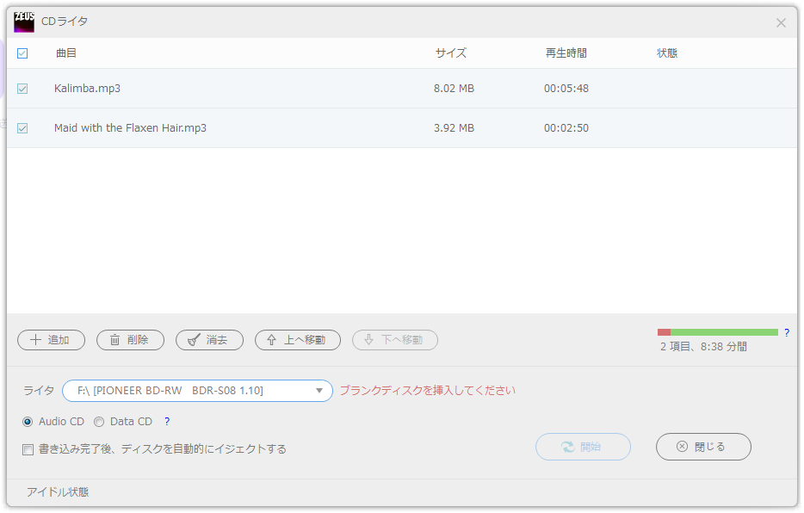Select the Data CD radio button
804x513 pixels.
[99, 422]
